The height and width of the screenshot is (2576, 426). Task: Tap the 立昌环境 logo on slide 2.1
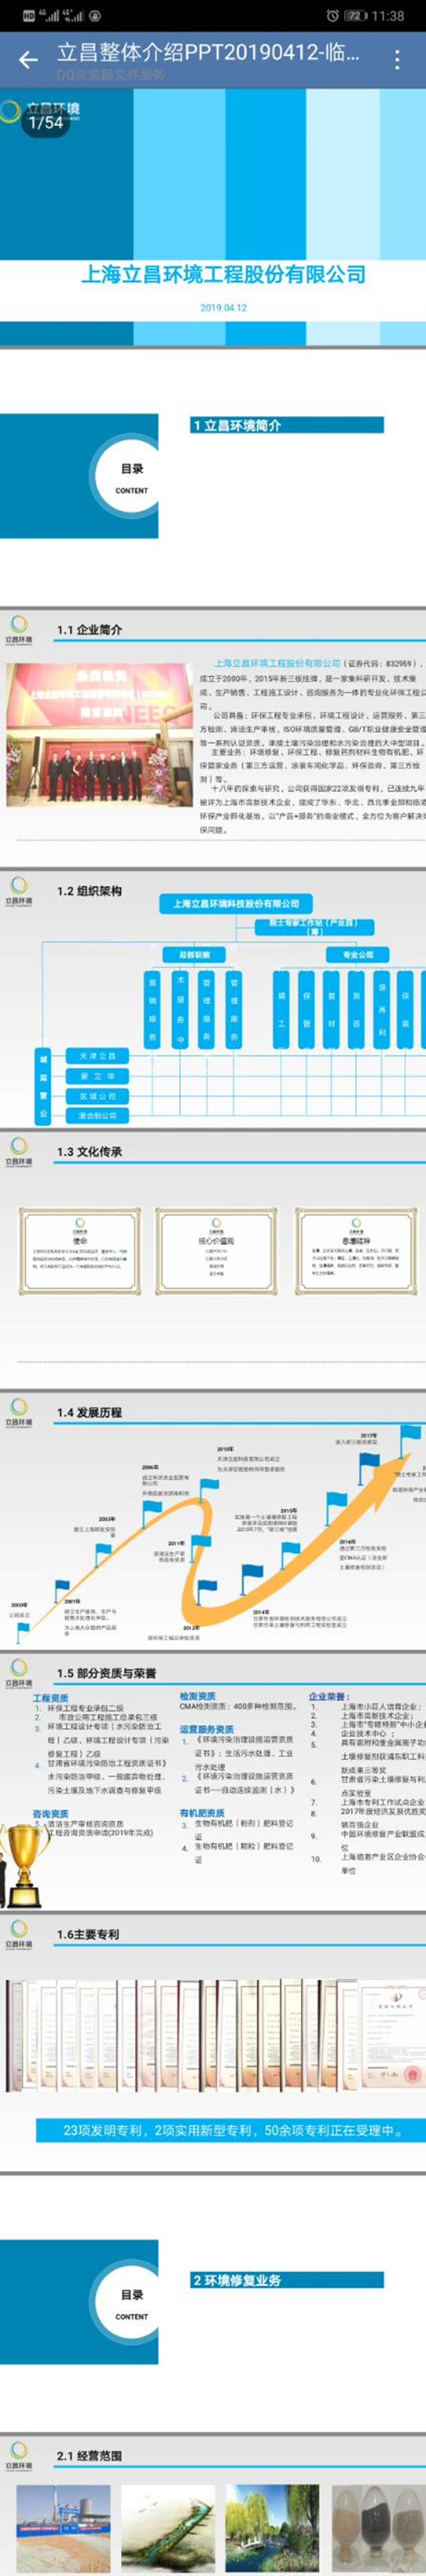click(x=19, y=2456)
